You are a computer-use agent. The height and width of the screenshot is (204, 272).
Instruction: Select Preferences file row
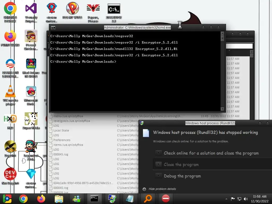point(94,140)
